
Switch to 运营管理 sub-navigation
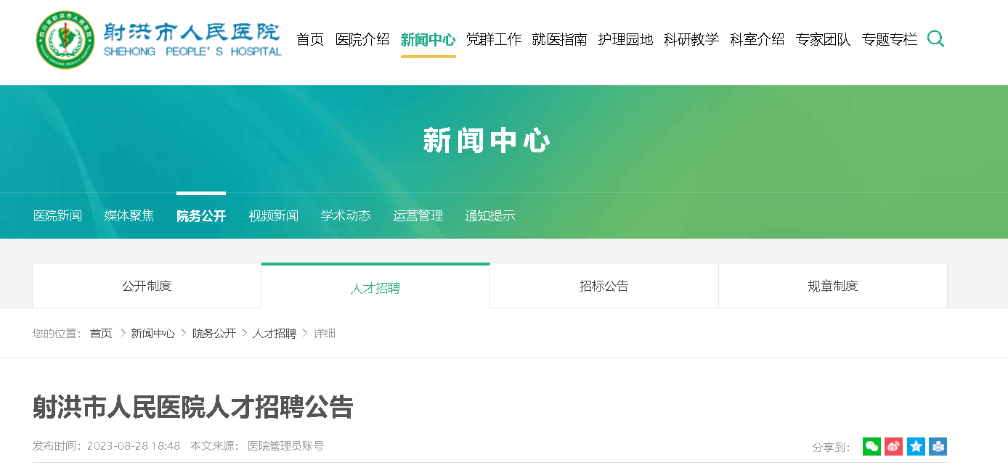coord(418,215)
